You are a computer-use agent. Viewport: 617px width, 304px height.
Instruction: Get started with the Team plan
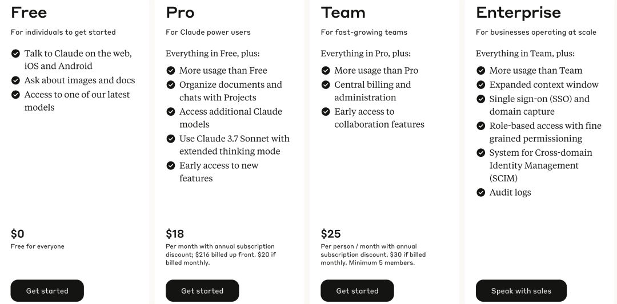[357, 291]
